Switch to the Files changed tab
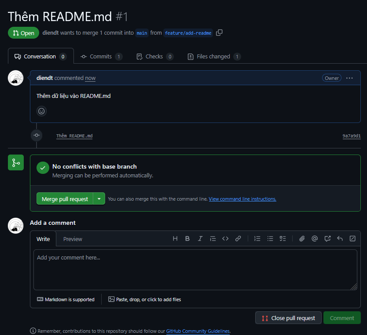Image resolution: width=367 pixels, height=335 pixels. click(x=214, y=57)
